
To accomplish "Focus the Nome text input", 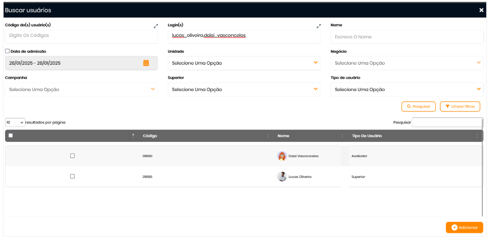I will [407, 37].
